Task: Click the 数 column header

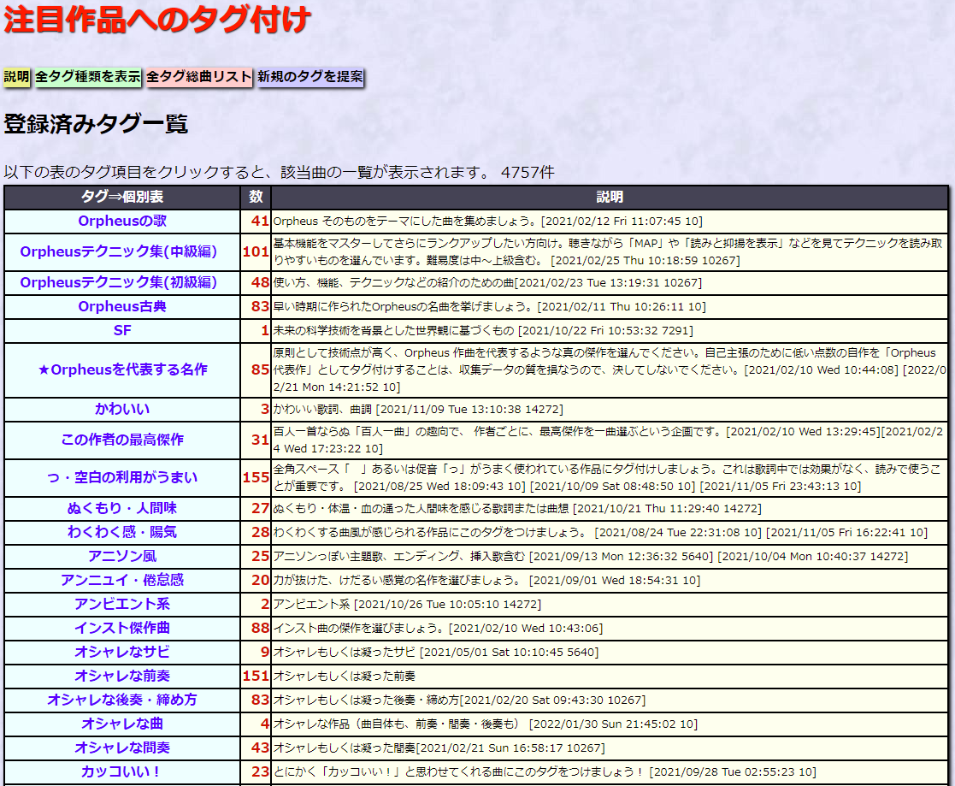Action: [256, 197]
